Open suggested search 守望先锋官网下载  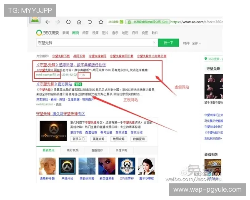[122, 56]
